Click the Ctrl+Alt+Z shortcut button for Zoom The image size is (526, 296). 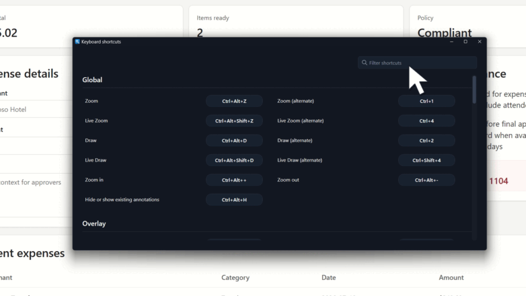[234, 101]
